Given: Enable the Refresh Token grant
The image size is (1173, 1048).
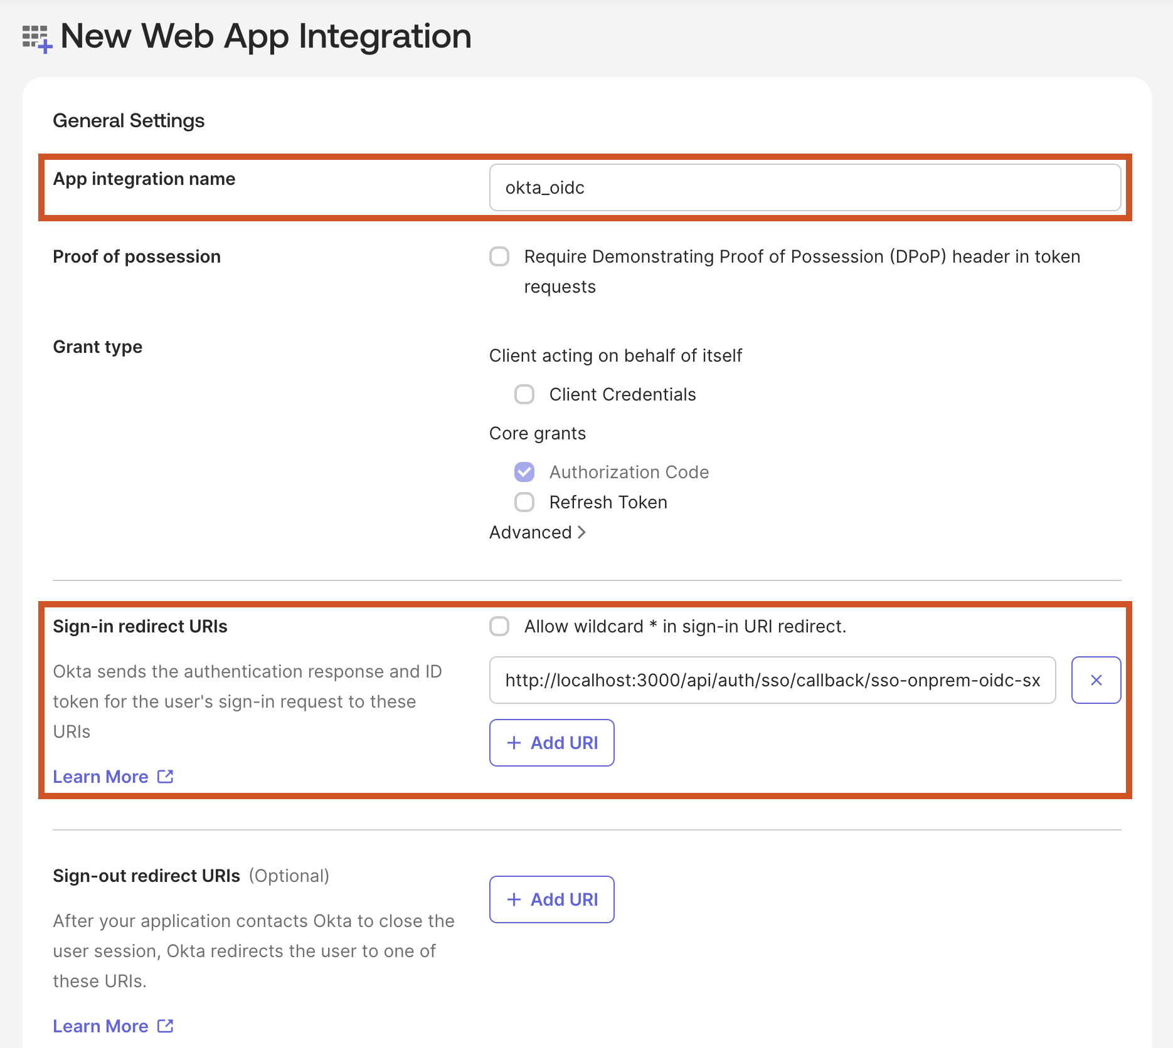Looking at the screenshot, I should coord(524,502).
